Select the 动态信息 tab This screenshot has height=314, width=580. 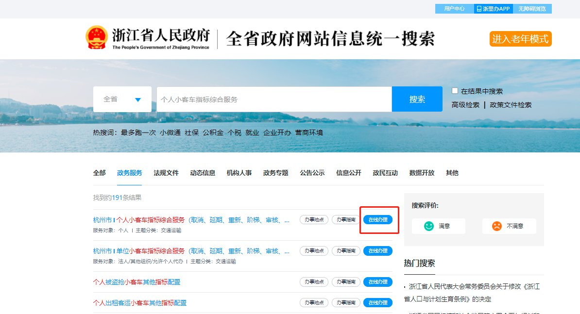tap(203, 173)
